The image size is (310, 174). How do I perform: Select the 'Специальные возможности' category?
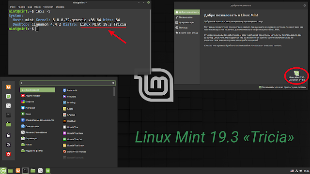click(x=37, y=120)
